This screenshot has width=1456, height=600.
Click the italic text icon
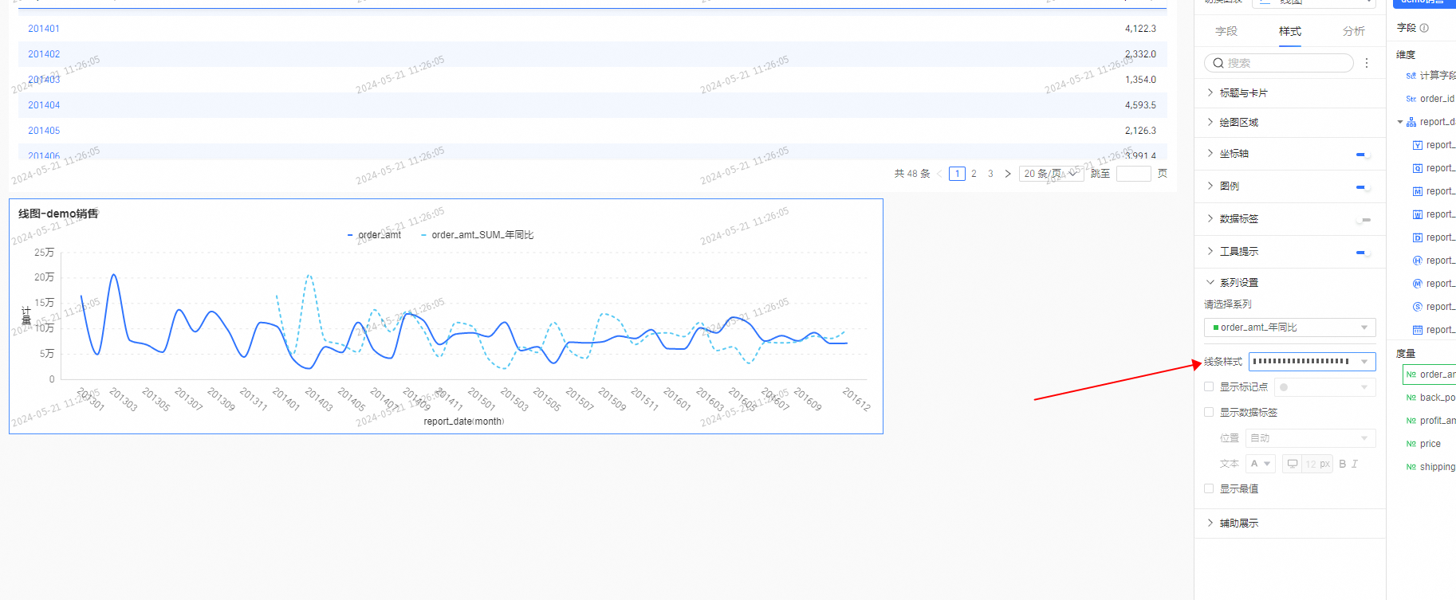tap(1355, 464)
